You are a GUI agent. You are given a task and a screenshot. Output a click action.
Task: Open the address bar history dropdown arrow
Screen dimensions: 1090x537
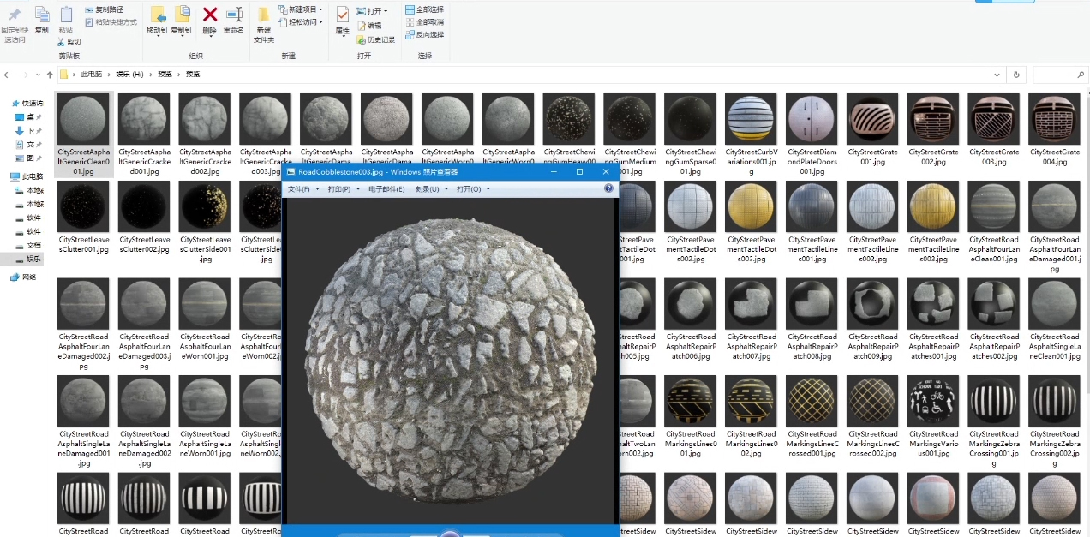tap(996, 75)
